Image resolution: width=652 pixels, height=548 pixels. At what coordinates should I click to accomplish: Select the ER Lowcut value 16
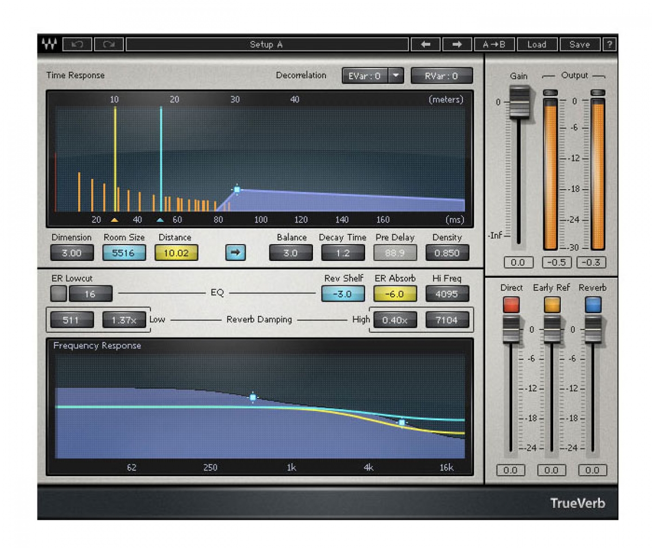[x=91, y=294]
